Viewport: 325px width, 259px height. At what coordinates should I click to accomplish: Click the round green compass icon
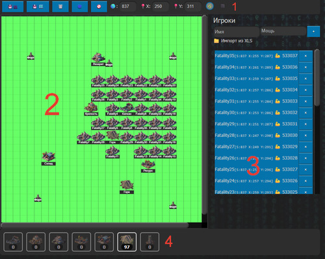(x=209, y=6)
